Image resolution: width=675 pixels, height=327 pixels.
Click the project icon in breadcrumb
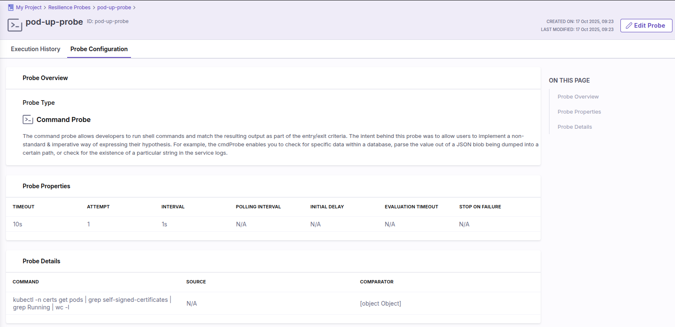11,8
